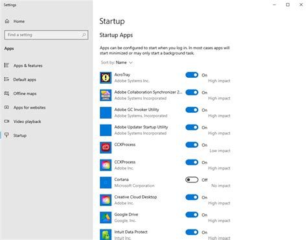Click the Cortana app name
This screenshot has width=307, height=240.
121,180
